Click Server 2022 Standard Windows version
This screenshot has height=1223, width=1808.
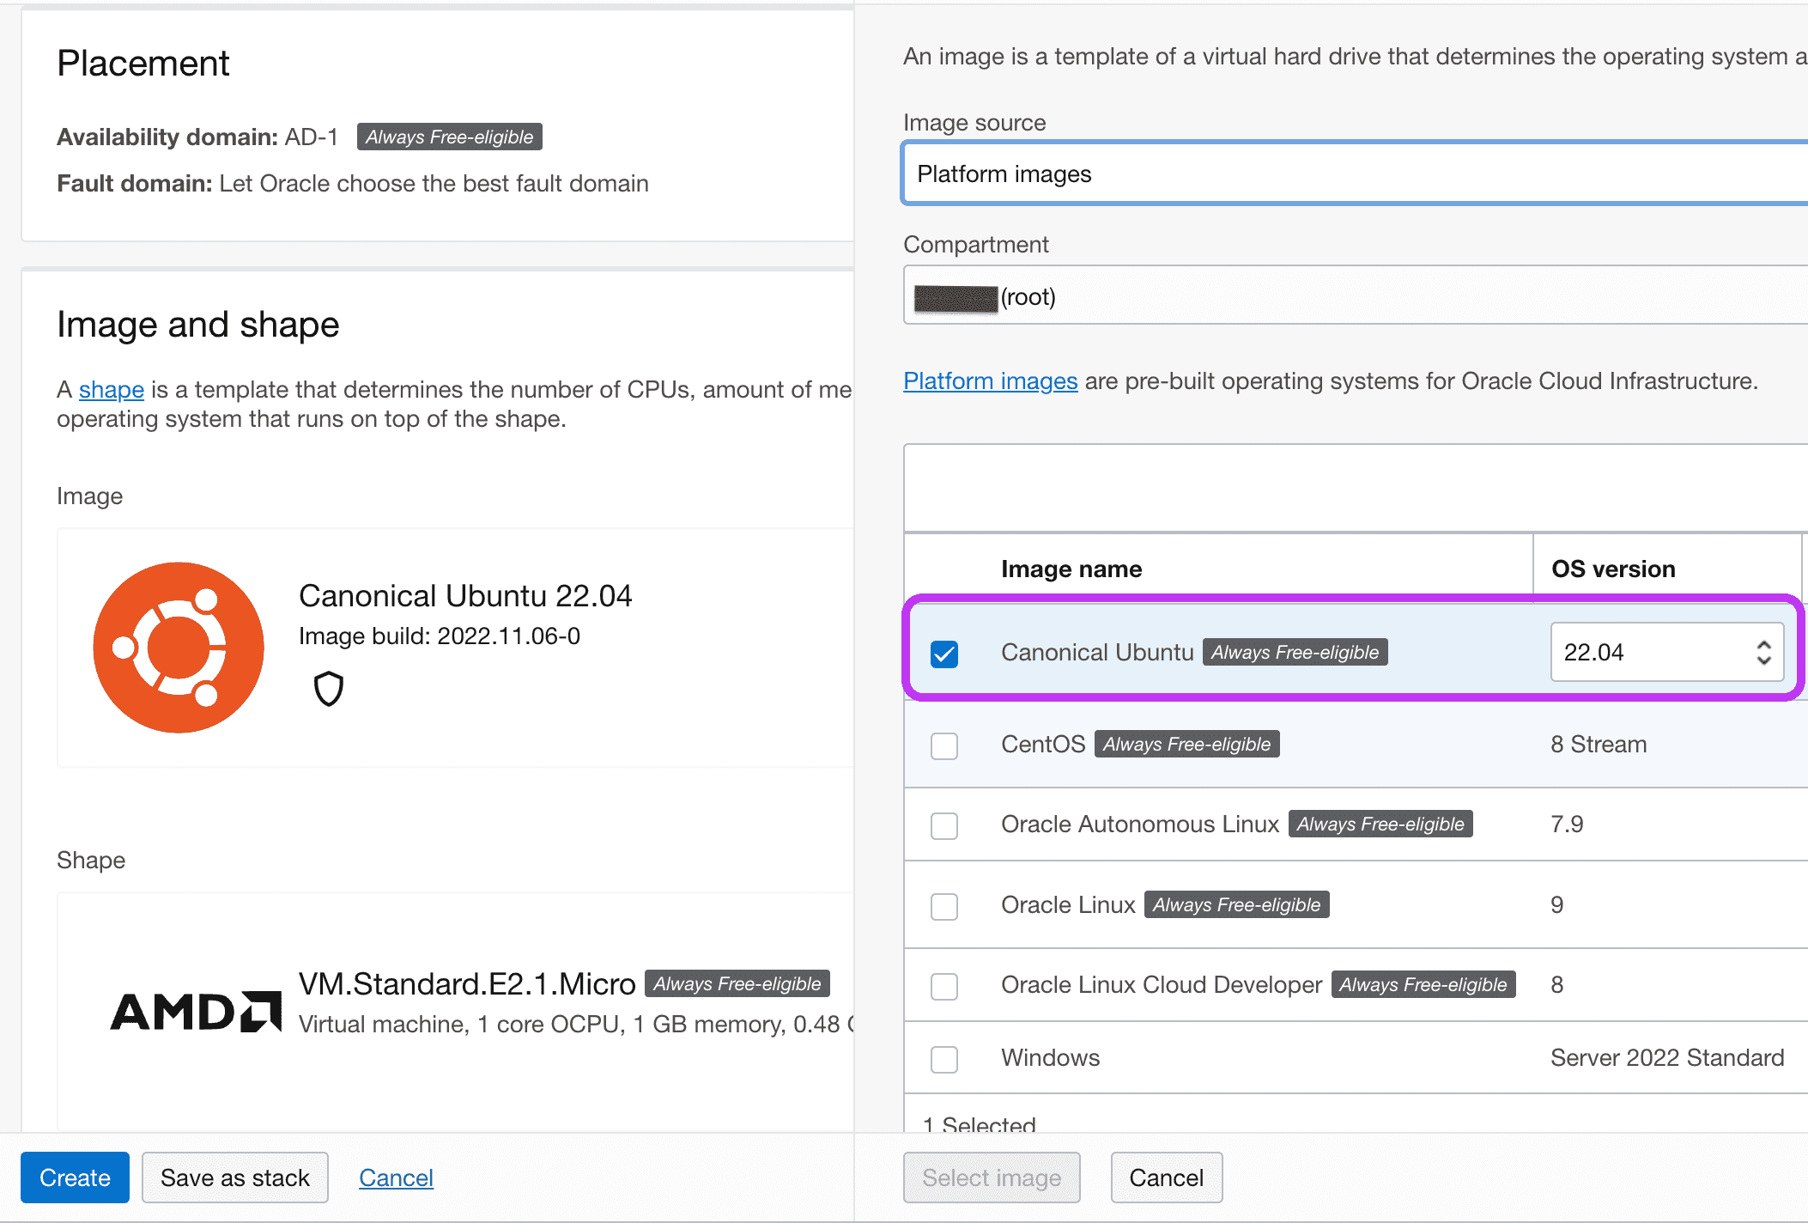tap(1667, 1057)
